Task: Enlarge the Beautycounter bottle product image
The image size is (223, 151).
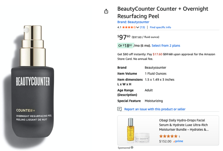Action: [33, 82]
